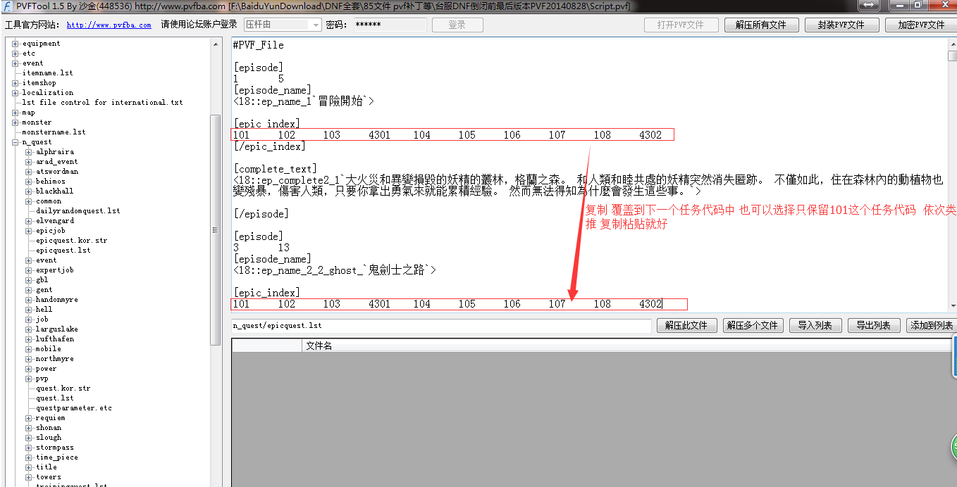Click the text editor scroll-down arrow

click(952, 306)
